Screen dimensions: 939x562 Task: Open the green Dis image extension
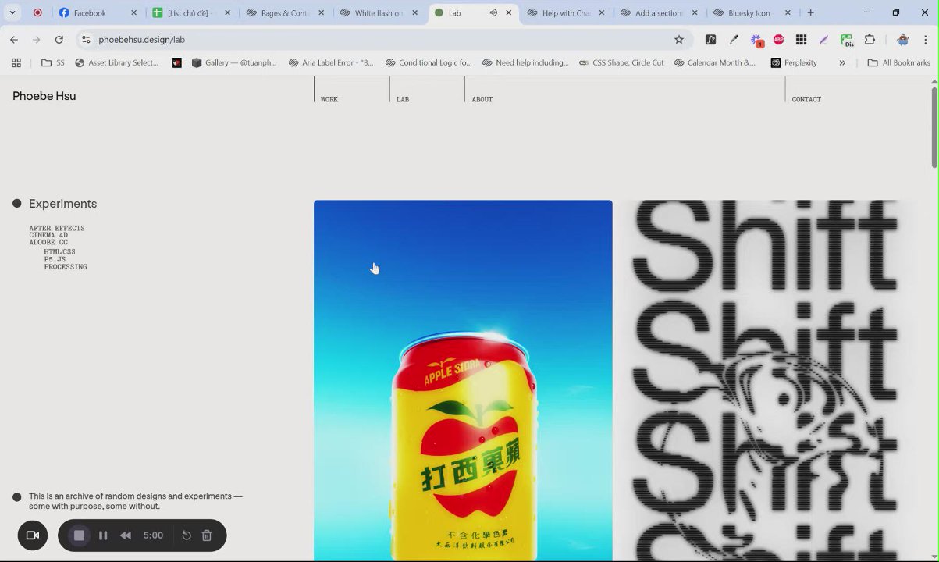tap(848, 40)
